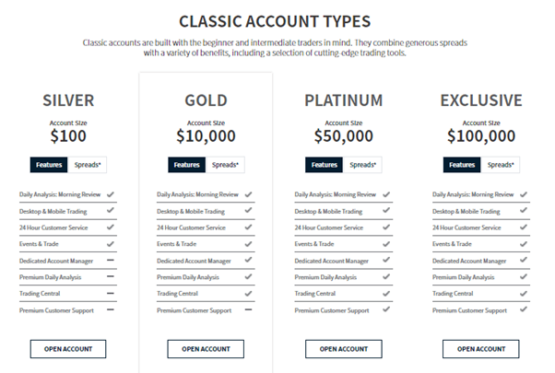Click Gold's Trading Central checkmark icon
Image resolution: width=555 pixels, height=373 pixels.
coord(248,294)
